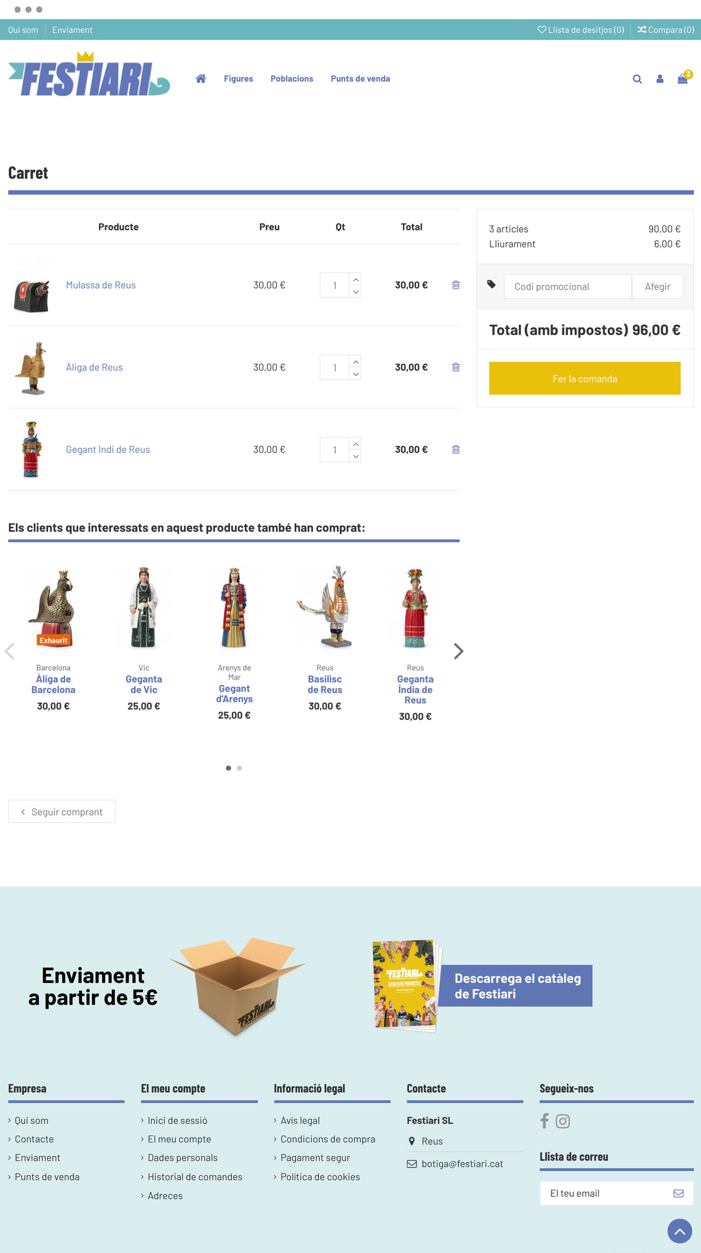Open Llista de desitjos link
Screen dimensions: 701x1253
click(581, 30)
